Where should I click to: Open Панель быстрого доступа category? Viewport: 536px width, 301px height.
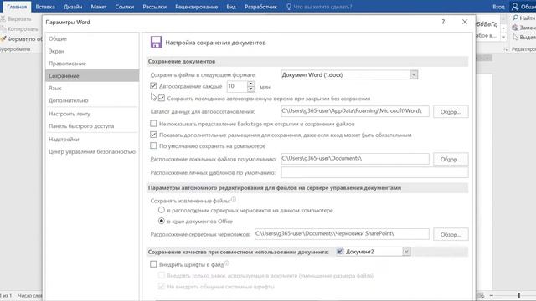click(92, 126)
